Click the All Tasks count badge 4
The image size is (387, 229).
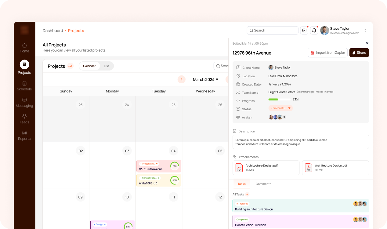tap(247, 194)
